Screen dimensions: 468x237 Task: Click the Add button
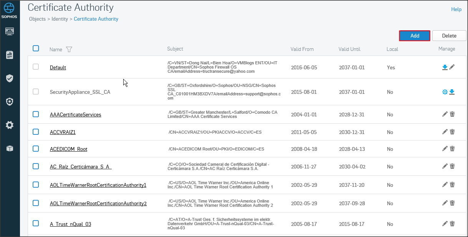pos(415,36)
